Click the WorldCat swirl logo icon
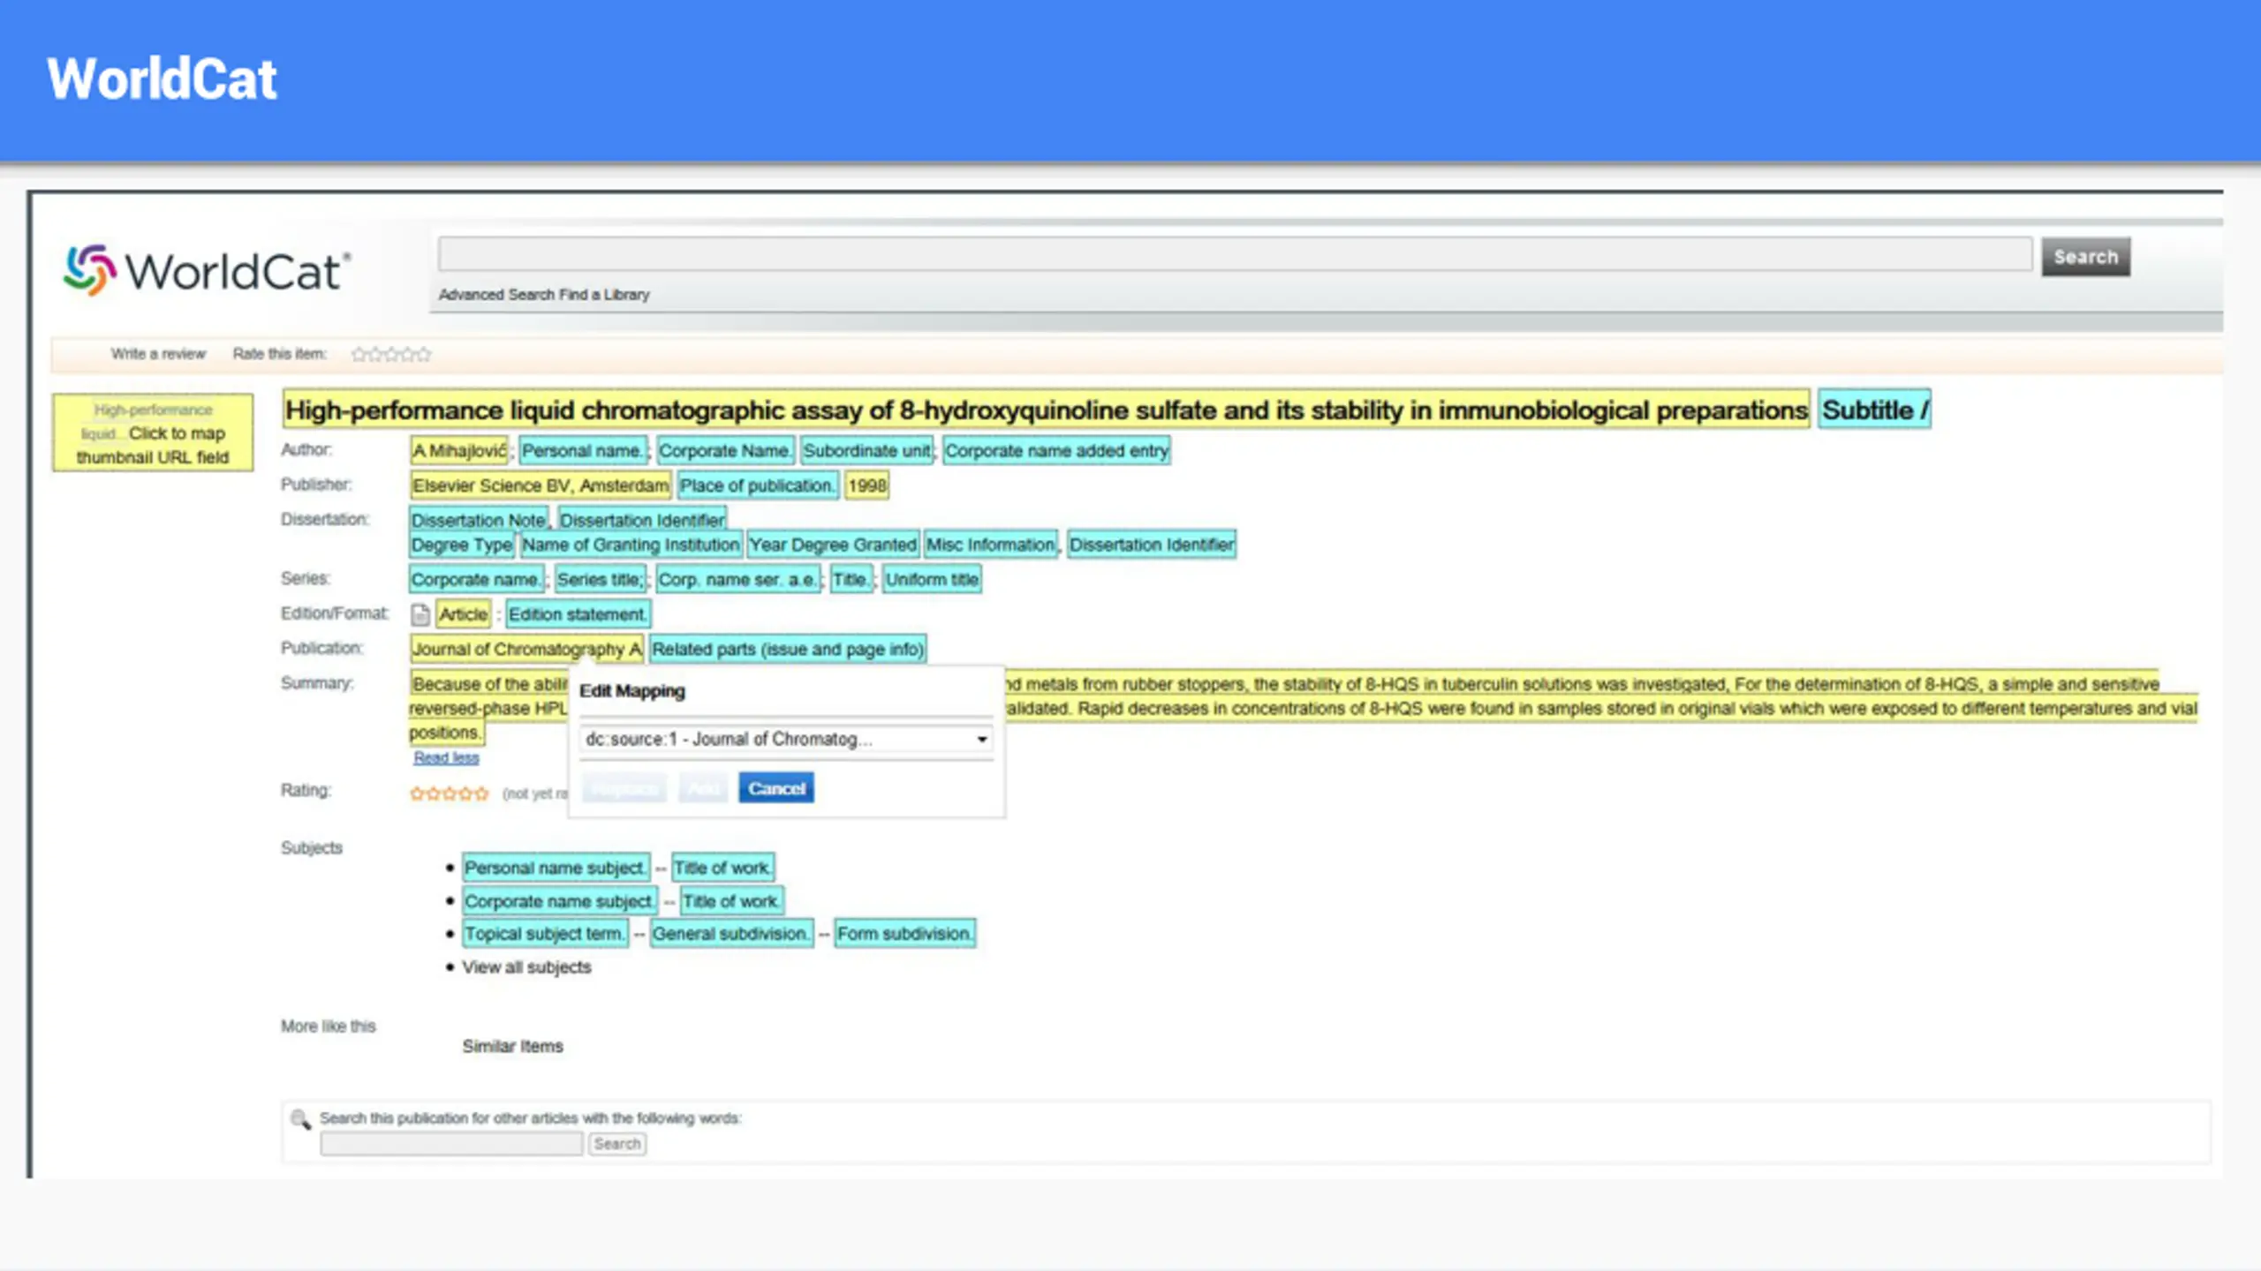 click(x=89, y=269)
